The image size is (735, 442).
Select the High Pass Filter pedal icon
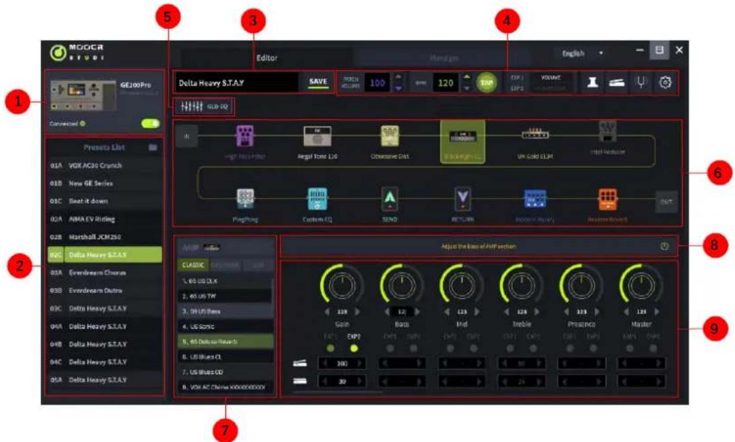(245, 137)
